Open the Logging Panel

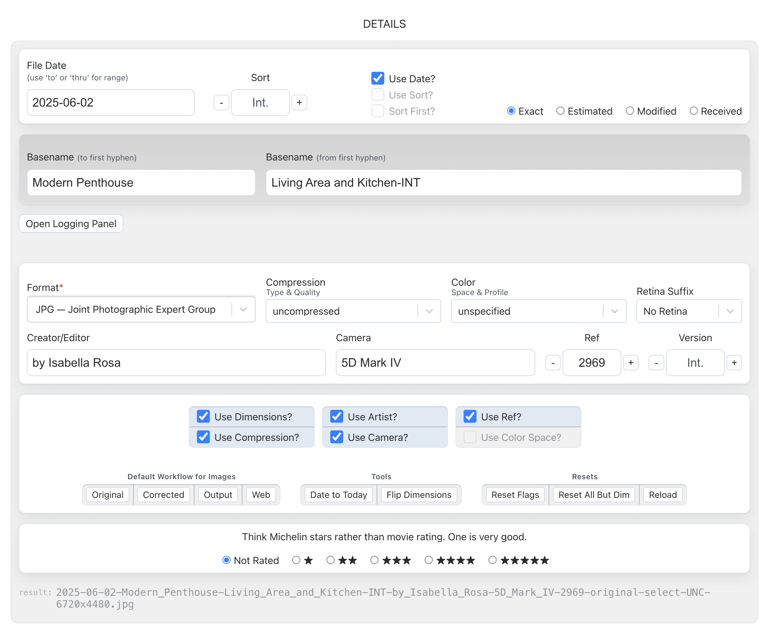[71, 223]
